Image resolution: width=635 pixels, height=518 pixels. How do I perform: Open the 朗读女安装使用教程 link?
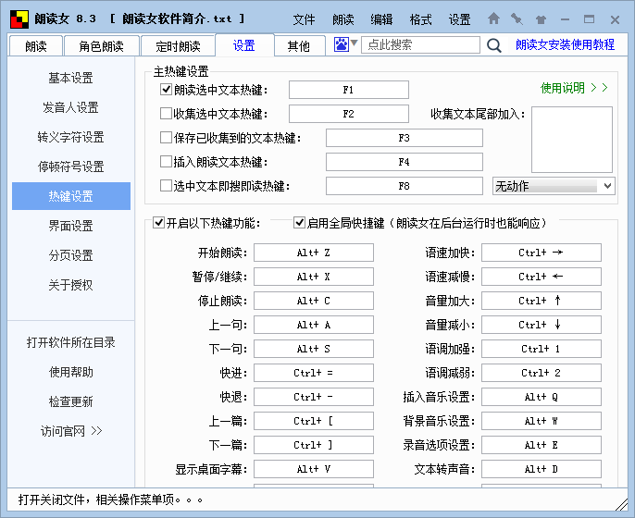pyautogui.click(x=565, y=44)
